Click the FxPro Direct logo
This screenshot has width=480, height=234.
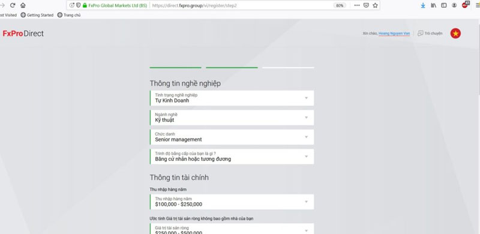tap(23, 34)
